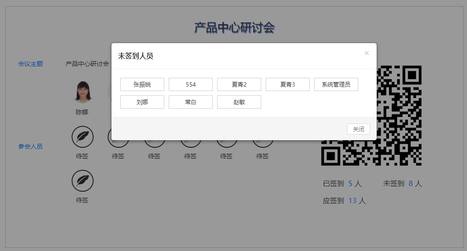
Task: Click the 常白 attendee button
Action: tap(191, 102)
